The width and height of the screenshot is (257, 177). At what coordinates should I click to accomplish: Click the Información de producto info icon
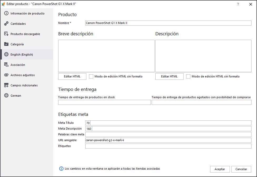[x=6, y=13]
